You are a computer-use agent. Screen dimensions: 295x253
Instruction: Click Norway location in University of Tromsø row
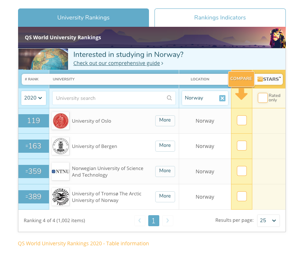pos(205,197)
